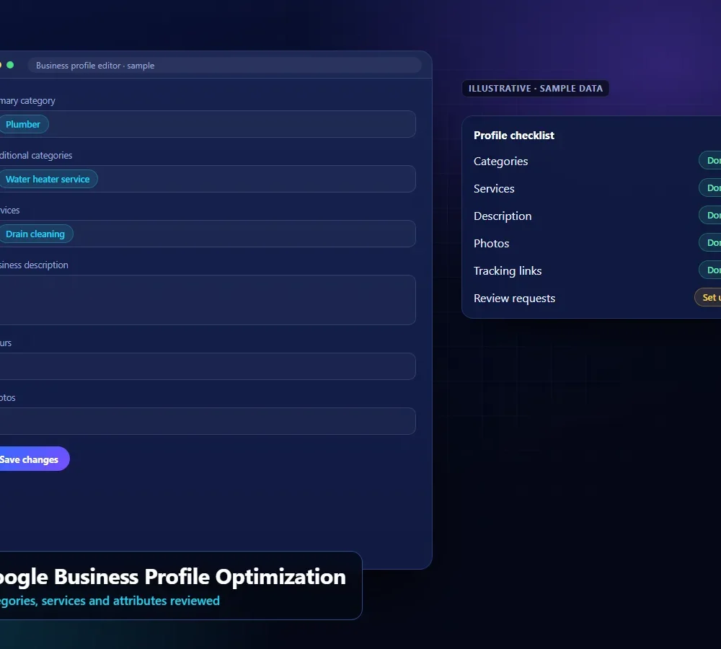Select the Water heater service chip
The height and width of the screenshot is (649, 721).
48,179
